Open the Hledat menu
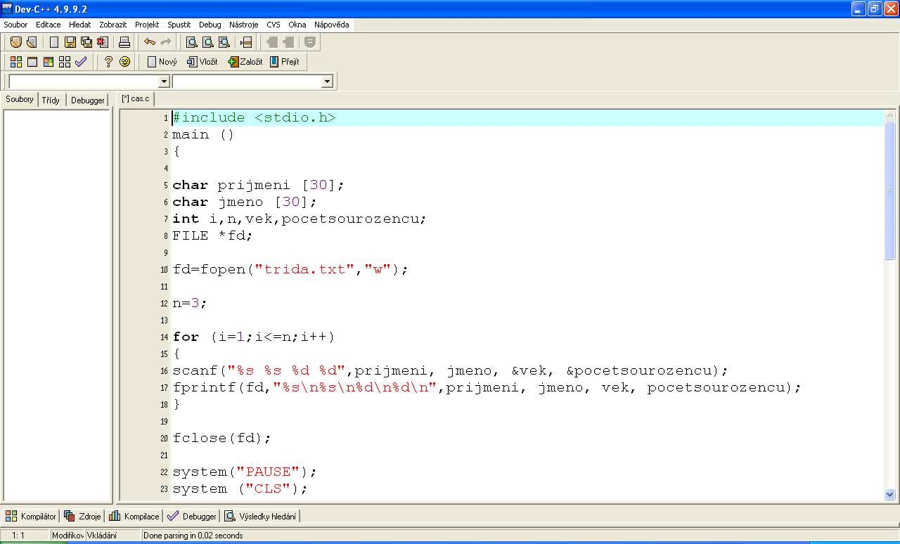The height and width of the screenshot is (544, 900). tap(79, 25)
